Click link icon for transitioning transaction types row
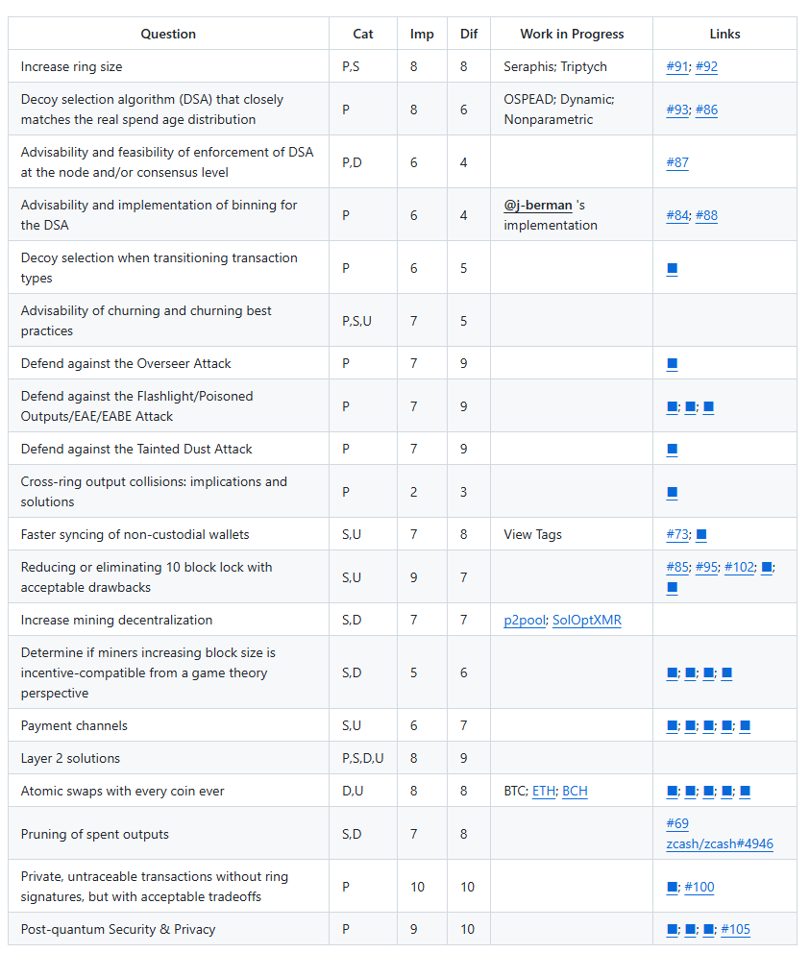 [x=672, y=269]
